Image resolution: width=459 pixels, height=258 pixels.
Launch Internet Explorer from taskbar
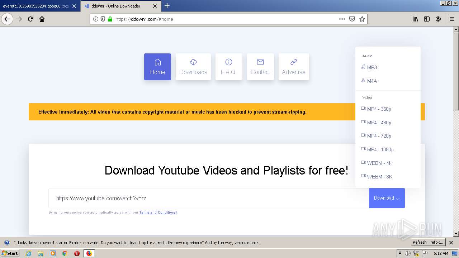28,253
